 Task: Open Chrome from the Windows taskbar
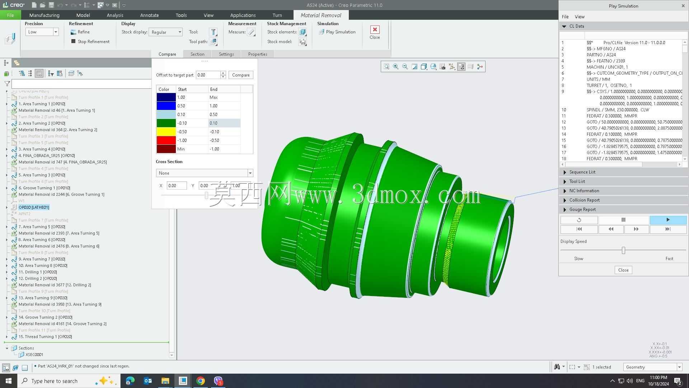click(201, 381)
